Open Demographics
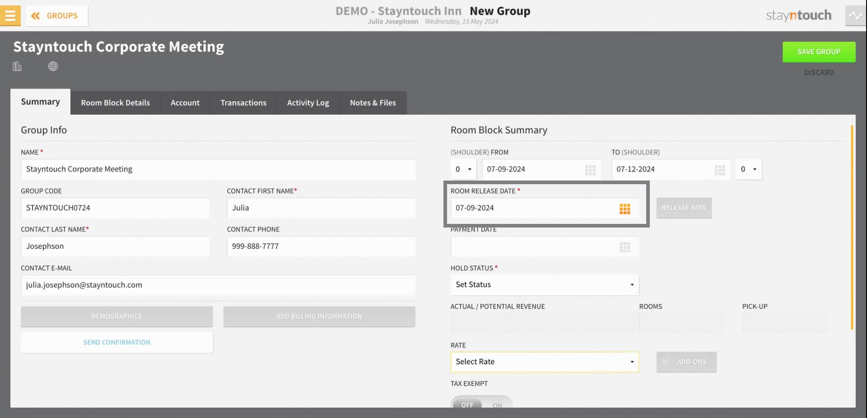 [x=117, y=317]
